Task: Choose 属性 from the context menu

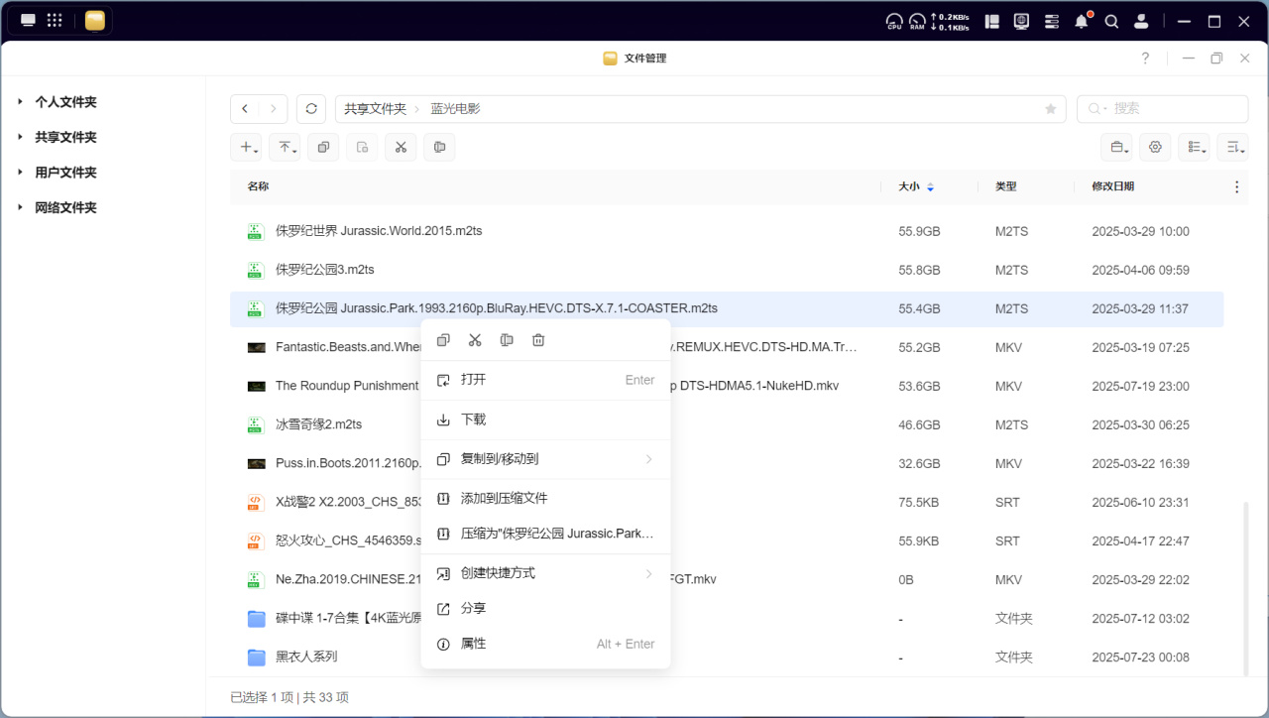Action: (x=546, y=644)
